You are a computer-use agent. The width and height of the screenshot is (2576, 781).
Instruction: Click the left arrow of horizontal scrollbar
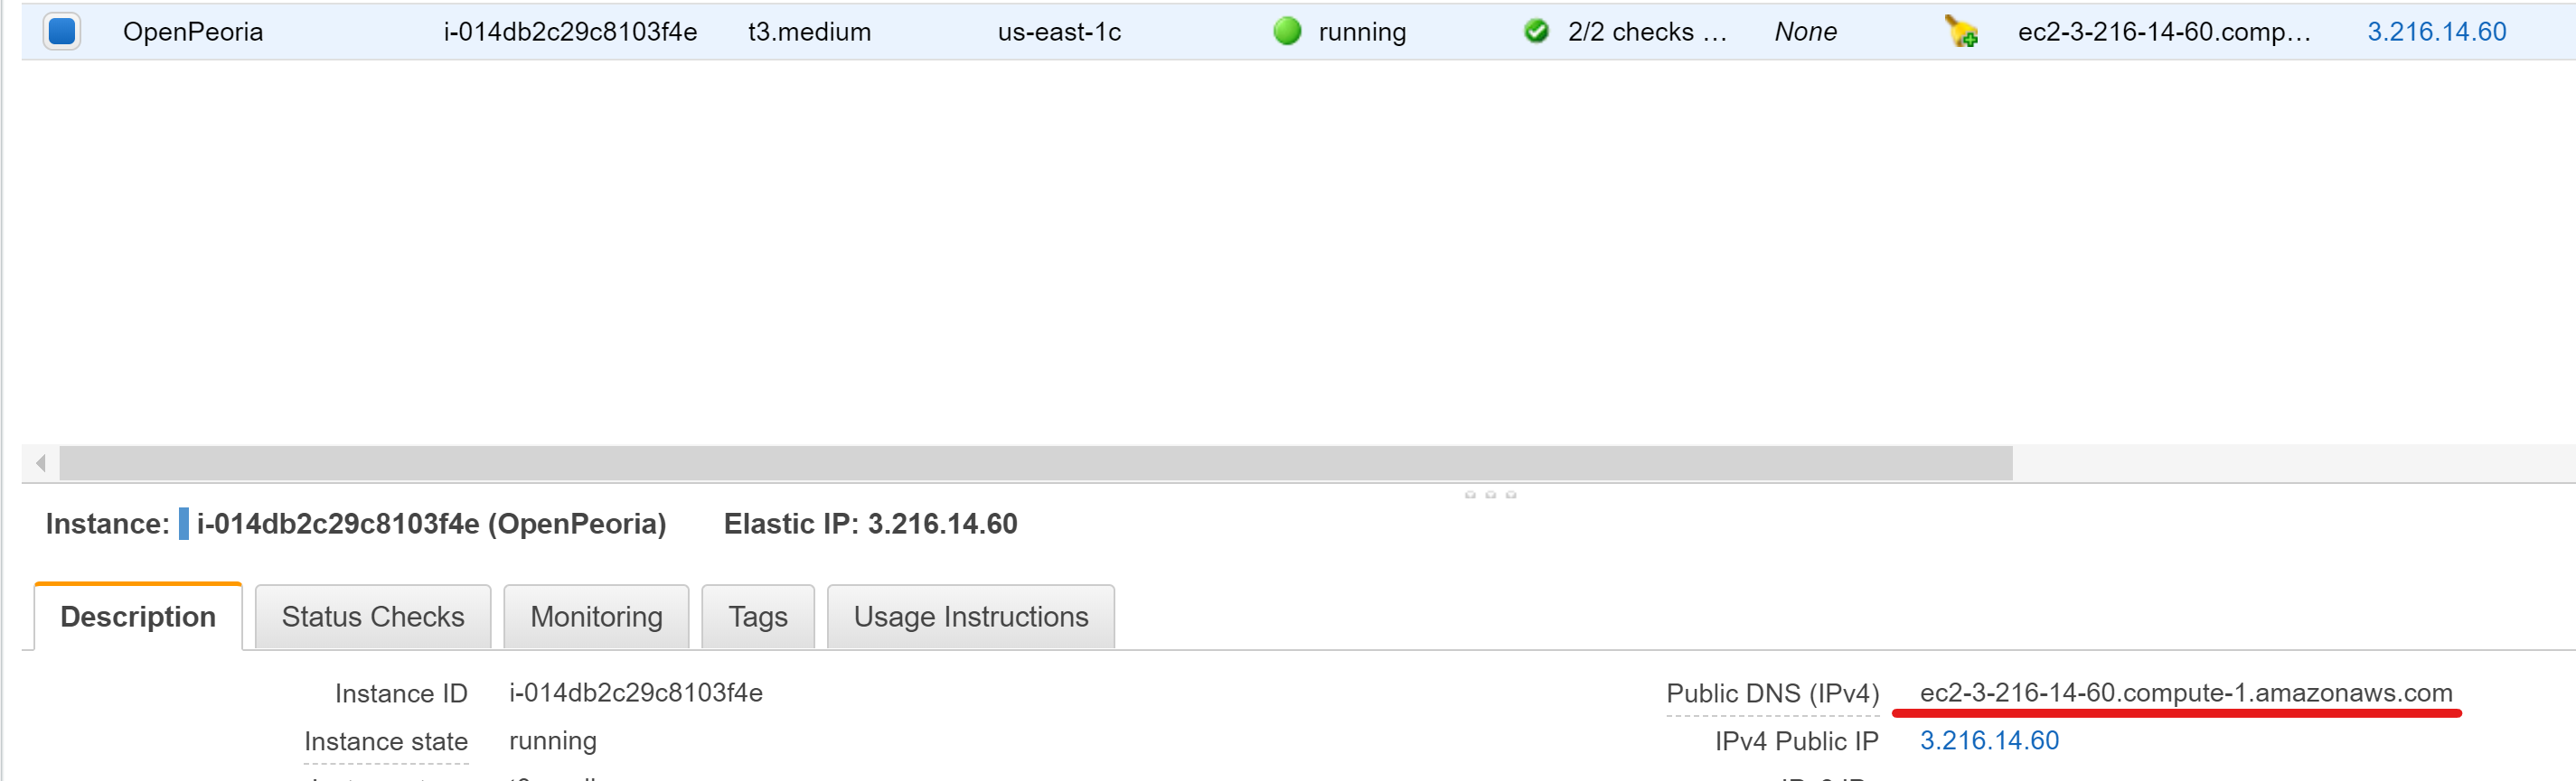[41, 462]
